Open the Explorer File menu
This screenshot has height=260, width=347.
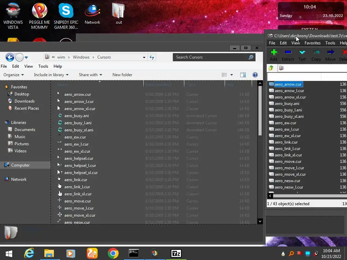tap(4, 66)
